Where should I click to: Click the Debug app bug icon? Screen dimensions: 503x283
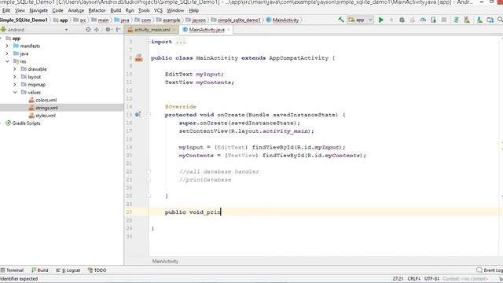coord(402,20)
